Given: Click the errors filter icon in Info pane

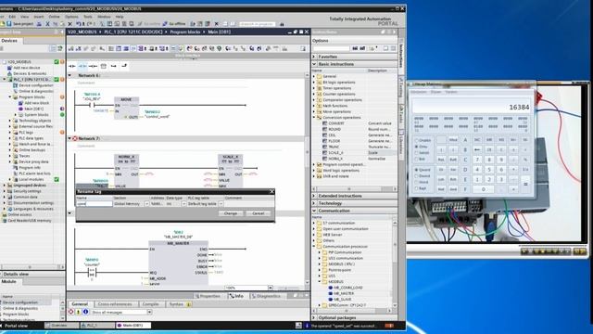Looking at the screenshot, I should tap(70, 312).
